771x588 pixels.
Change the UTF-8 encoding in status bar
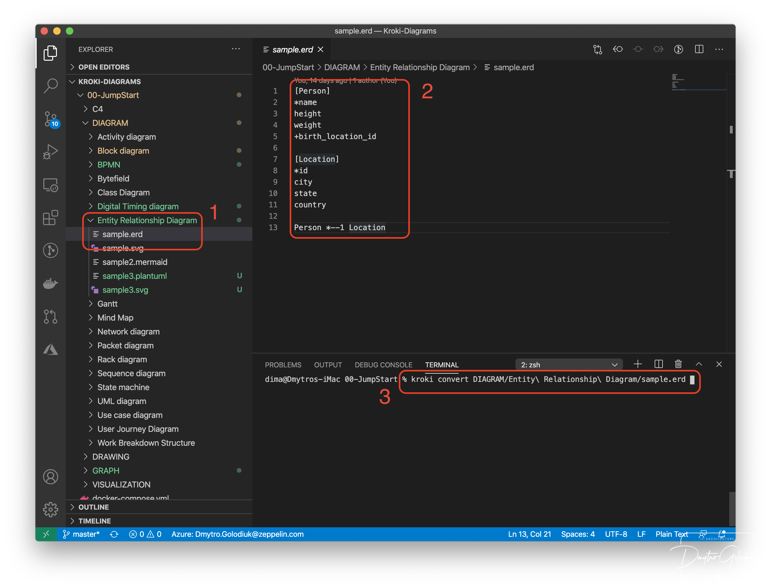(x=616, y=534)
